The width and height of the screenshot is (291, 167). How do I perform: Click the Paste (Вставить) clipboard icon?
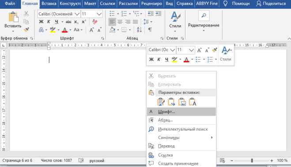13,17
